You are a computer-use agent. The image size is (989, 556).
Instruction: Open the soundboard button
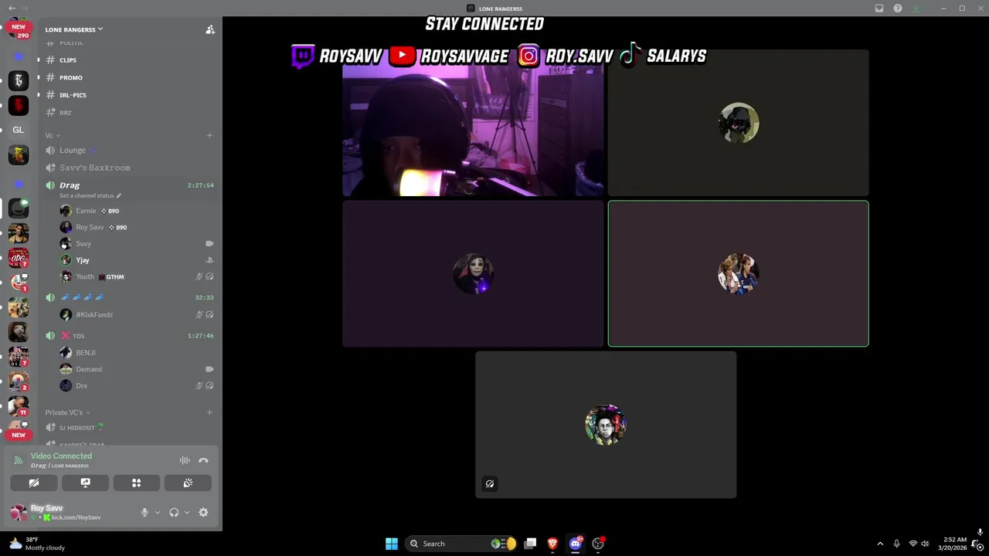click(188, 483)
